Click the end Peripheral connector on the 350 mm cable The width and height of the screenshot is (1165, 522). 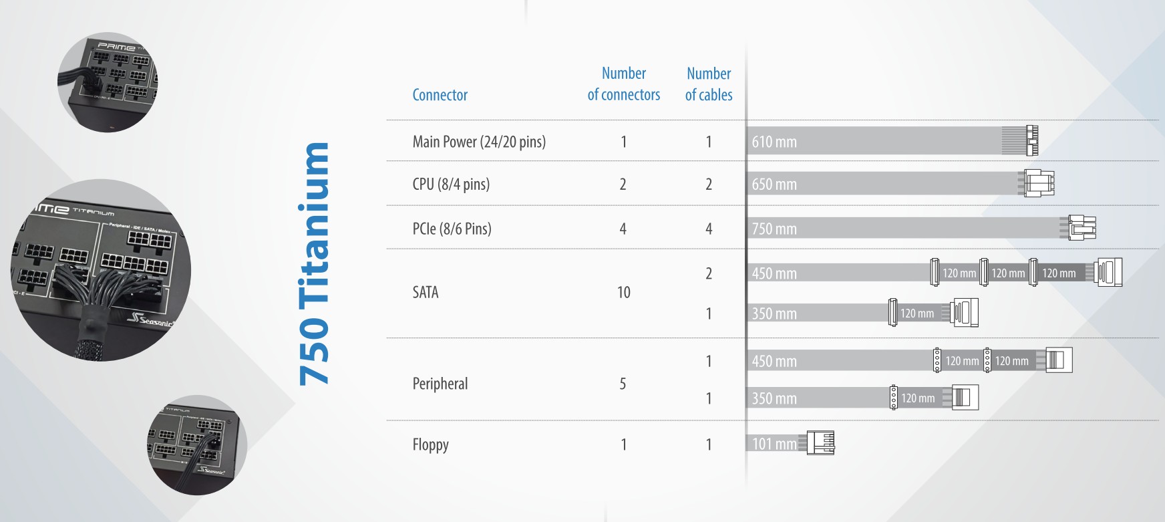coord(964,398)
